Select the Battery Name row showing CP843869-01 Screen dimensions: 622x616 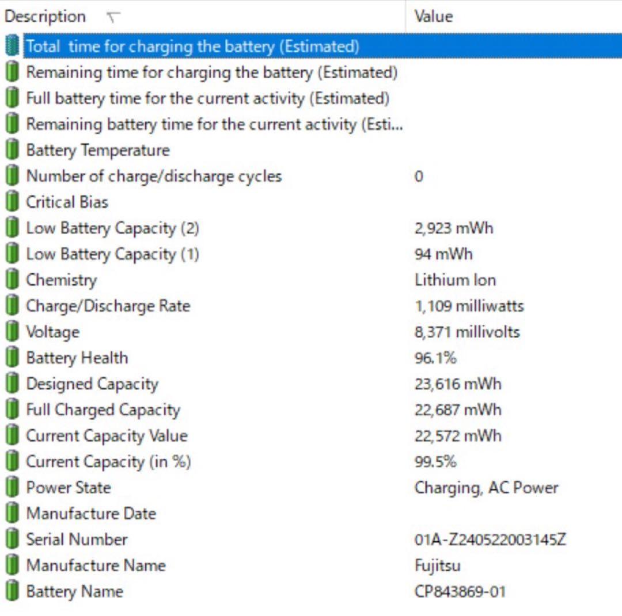point(74,591)
